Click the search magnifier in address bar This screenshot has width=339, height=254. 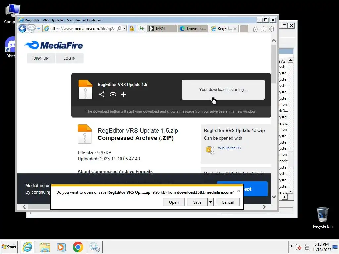pyautogui.click(x=119, y=29)
